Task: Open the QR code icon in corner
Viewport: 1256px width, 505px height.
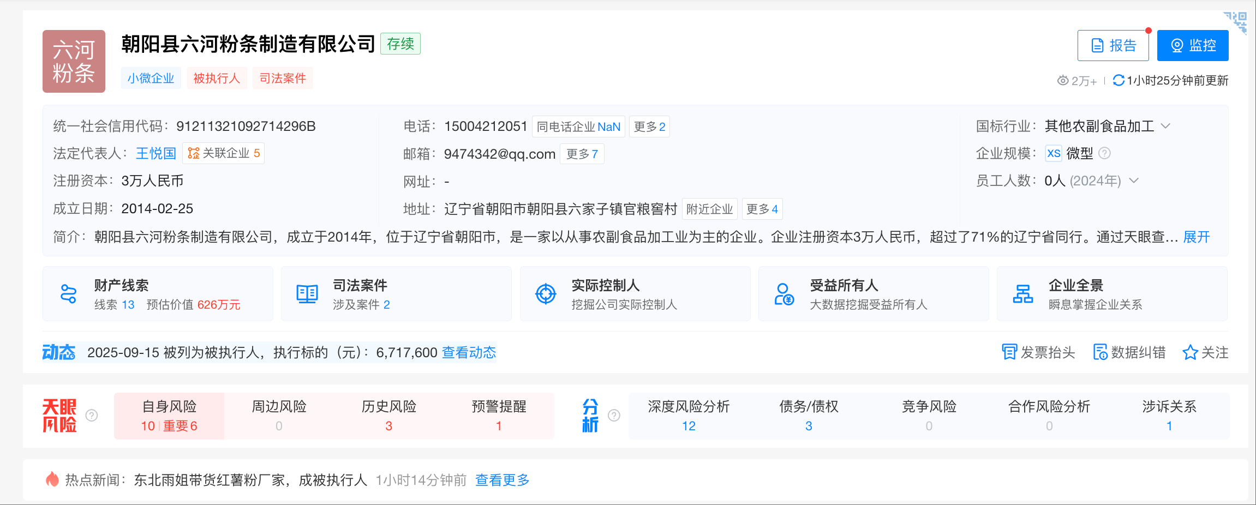Action: 1236,22
